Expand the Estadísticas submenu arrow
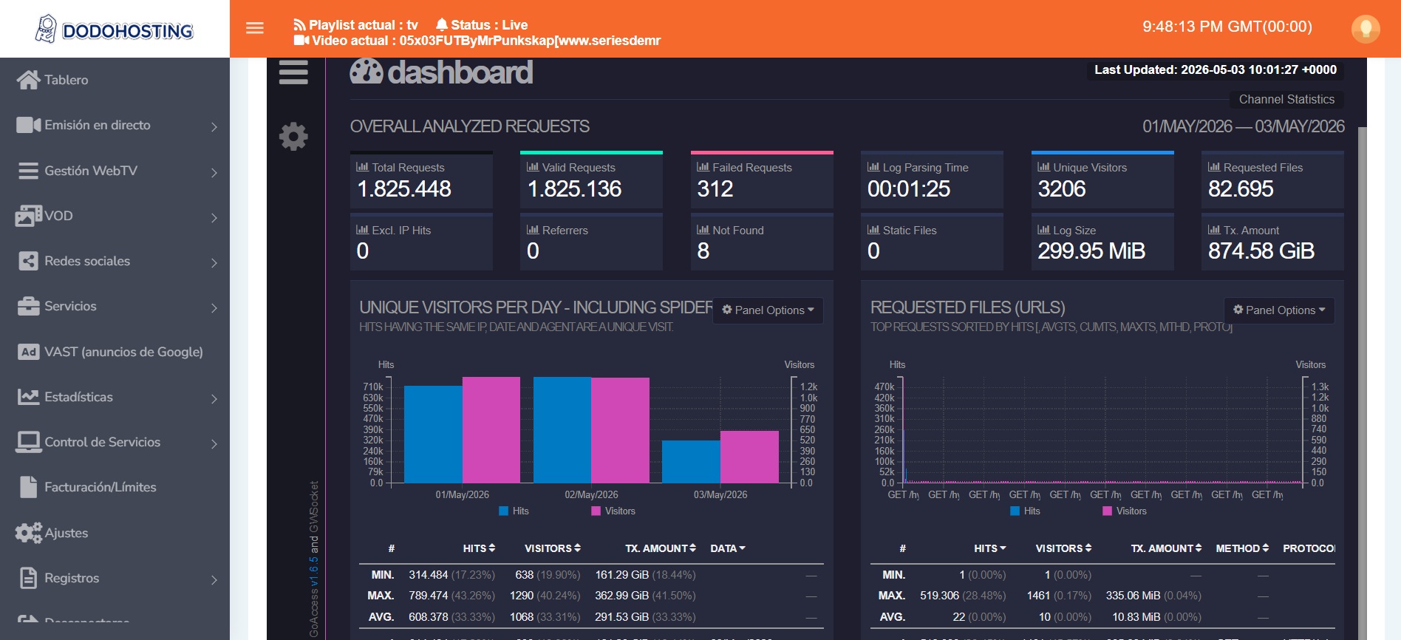1401x640 pixels. pos(214,398)
